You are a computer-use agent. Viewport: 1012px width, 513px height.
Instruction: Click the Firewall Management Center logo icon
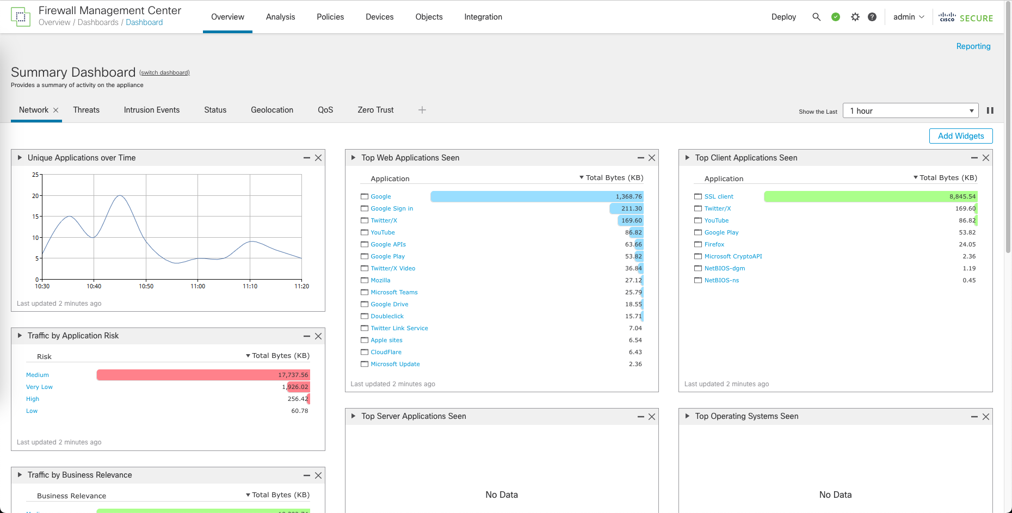pos(21,17)
